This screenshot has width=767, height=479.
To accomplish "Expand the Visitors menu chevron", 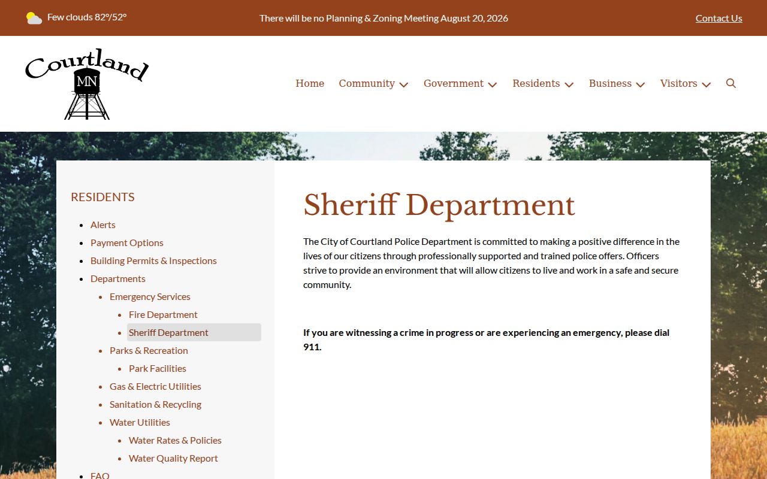I will (706, 84).
